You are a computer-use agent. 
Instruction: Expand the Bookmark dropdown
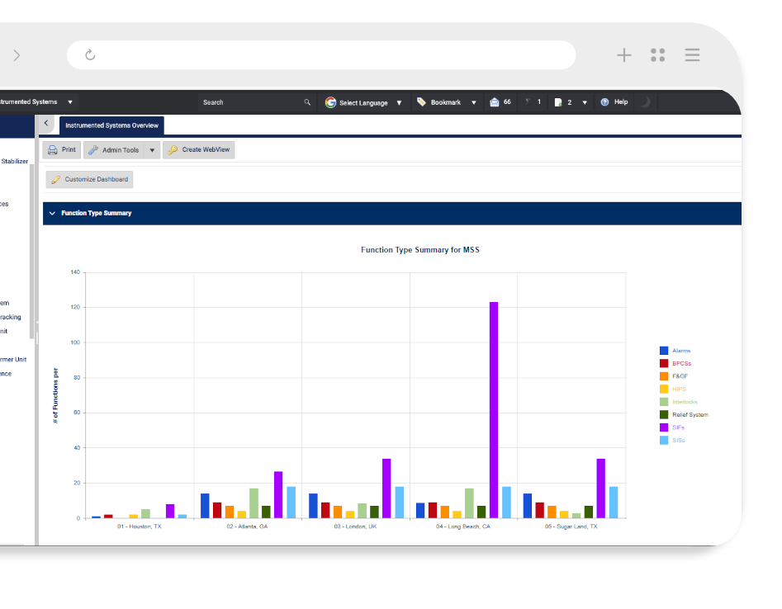click(474, 102)
